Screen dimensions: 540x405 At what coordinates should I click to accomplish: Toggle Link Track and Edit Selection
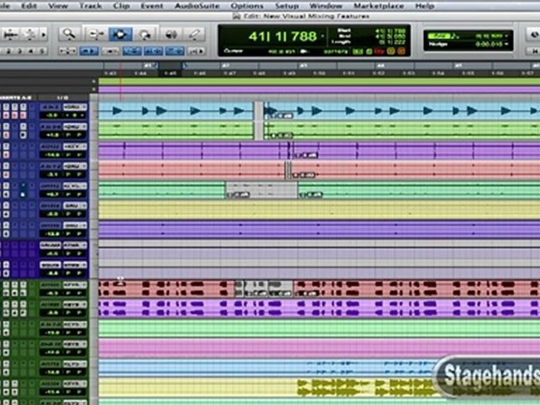pos(174,51)
